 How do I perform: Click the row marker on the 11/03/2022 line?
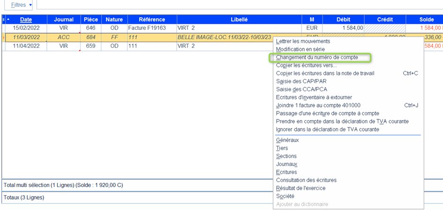pos(4,37)
